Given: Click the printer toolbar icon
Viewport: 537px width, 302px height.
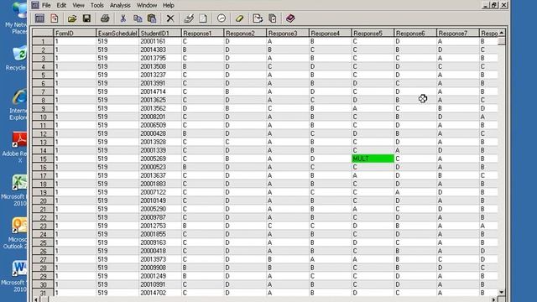Looking at the screenshot, I should click(x=105, y=18).
